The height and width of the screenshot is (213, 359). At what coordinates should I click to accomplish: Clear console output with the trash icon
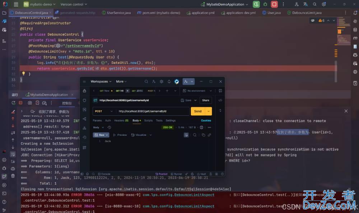[x=13, y=176]
